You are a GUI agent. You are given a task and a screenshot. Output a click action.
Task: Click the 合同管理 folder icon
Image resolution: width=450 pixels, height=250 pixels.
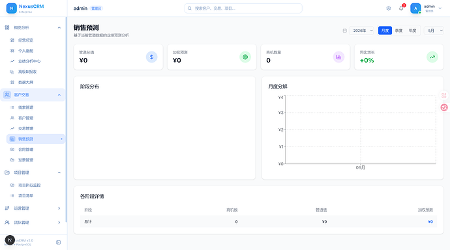[x=12, y=150]
